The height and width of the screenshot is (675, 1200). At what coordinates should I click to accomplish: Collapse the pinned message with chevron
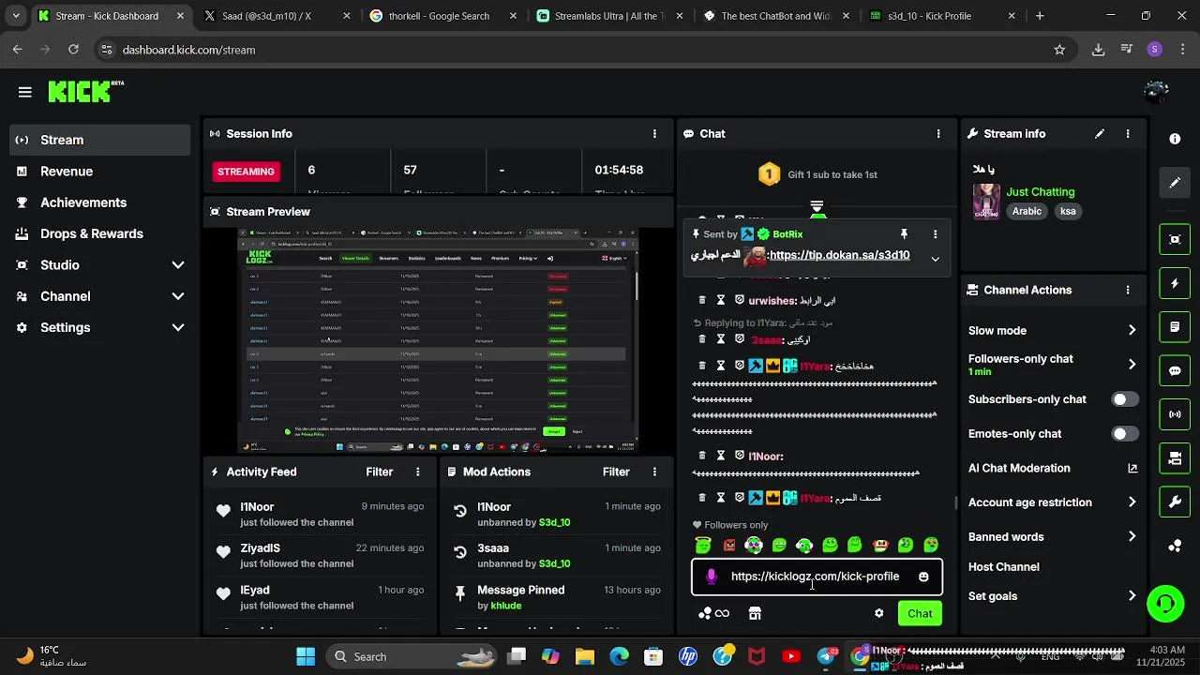[935, 259]
